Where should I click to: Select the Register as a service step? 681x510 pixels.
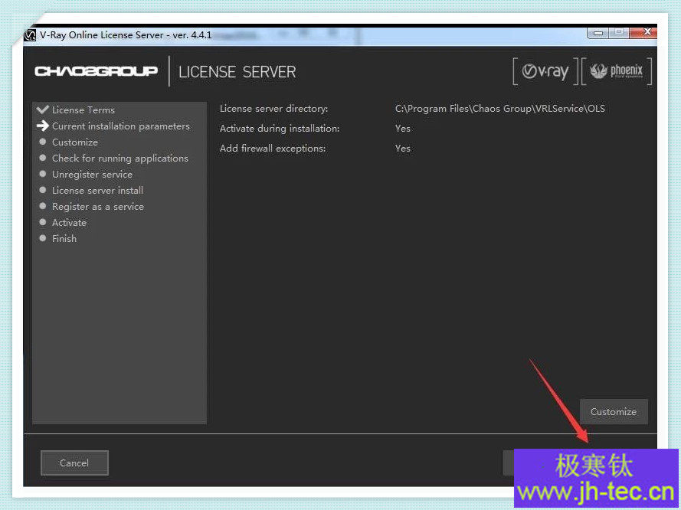click(98, 207)
